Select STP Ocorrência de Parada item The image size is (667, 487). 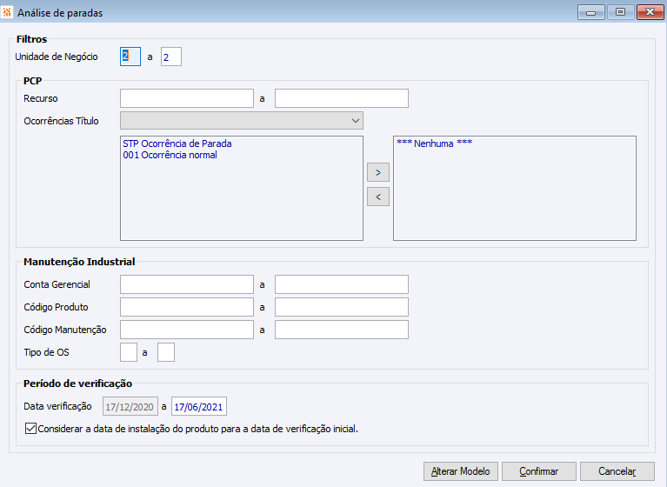click(177, 143)
